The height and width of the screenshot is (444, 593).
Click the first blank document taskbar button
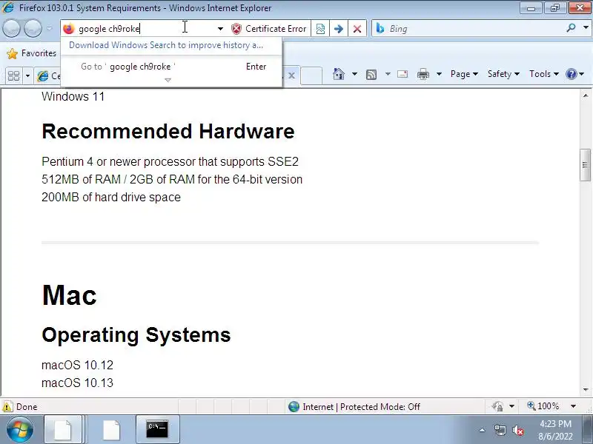tap(63, 430)
